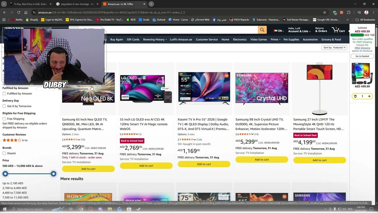The width and height of the screenshot is (378, 213).
Task: Open the bookmarks apps grid icon
Action: (x=4, y=20)
